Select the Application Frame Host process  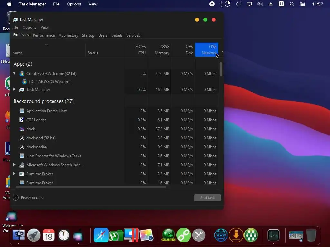coord(114,111)
